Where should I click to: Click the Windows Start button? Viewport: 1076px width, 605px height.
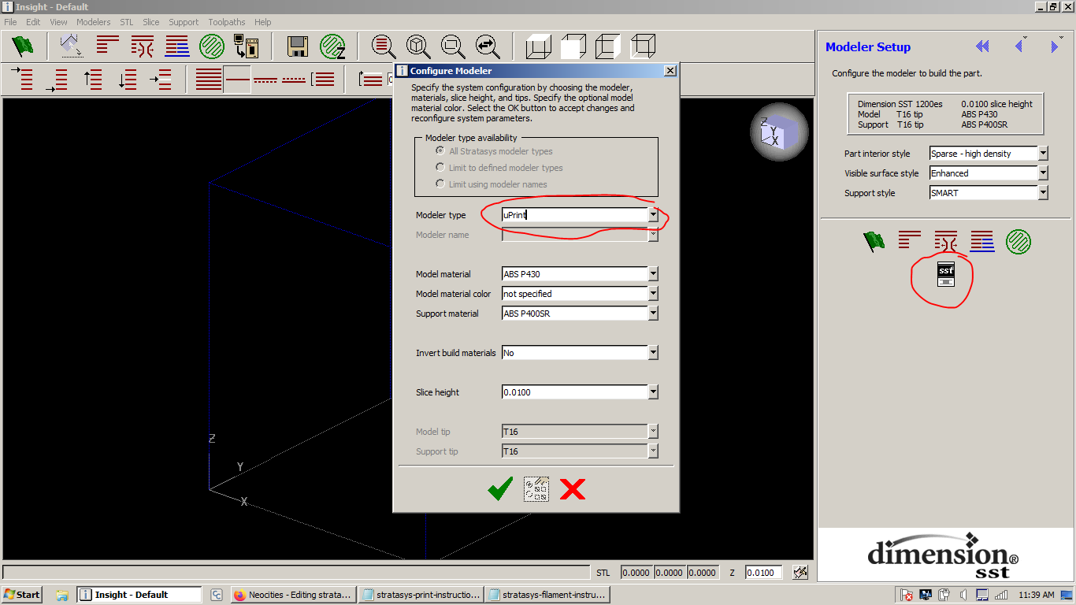pos(22,595)
